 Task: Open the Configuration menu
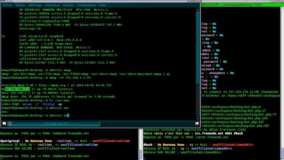(x=87, y=5)
